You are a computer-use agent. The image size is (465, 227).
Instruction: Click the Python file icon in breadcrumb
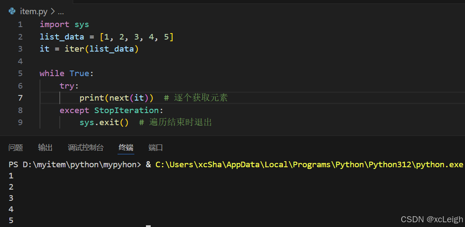point(12,11)
